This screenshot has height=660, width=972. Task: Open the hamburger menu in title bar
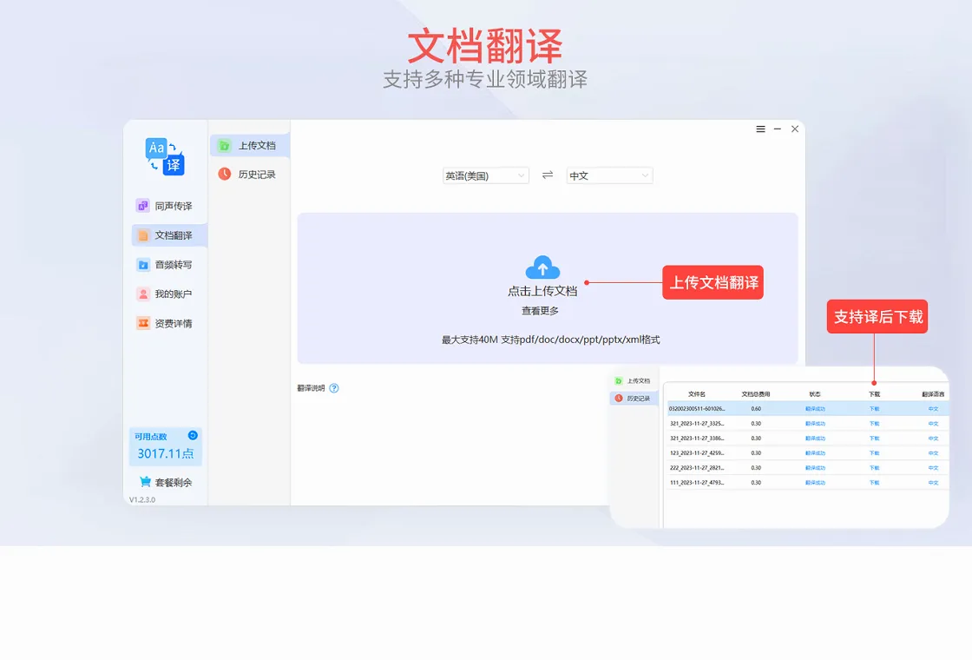(760, 129)
